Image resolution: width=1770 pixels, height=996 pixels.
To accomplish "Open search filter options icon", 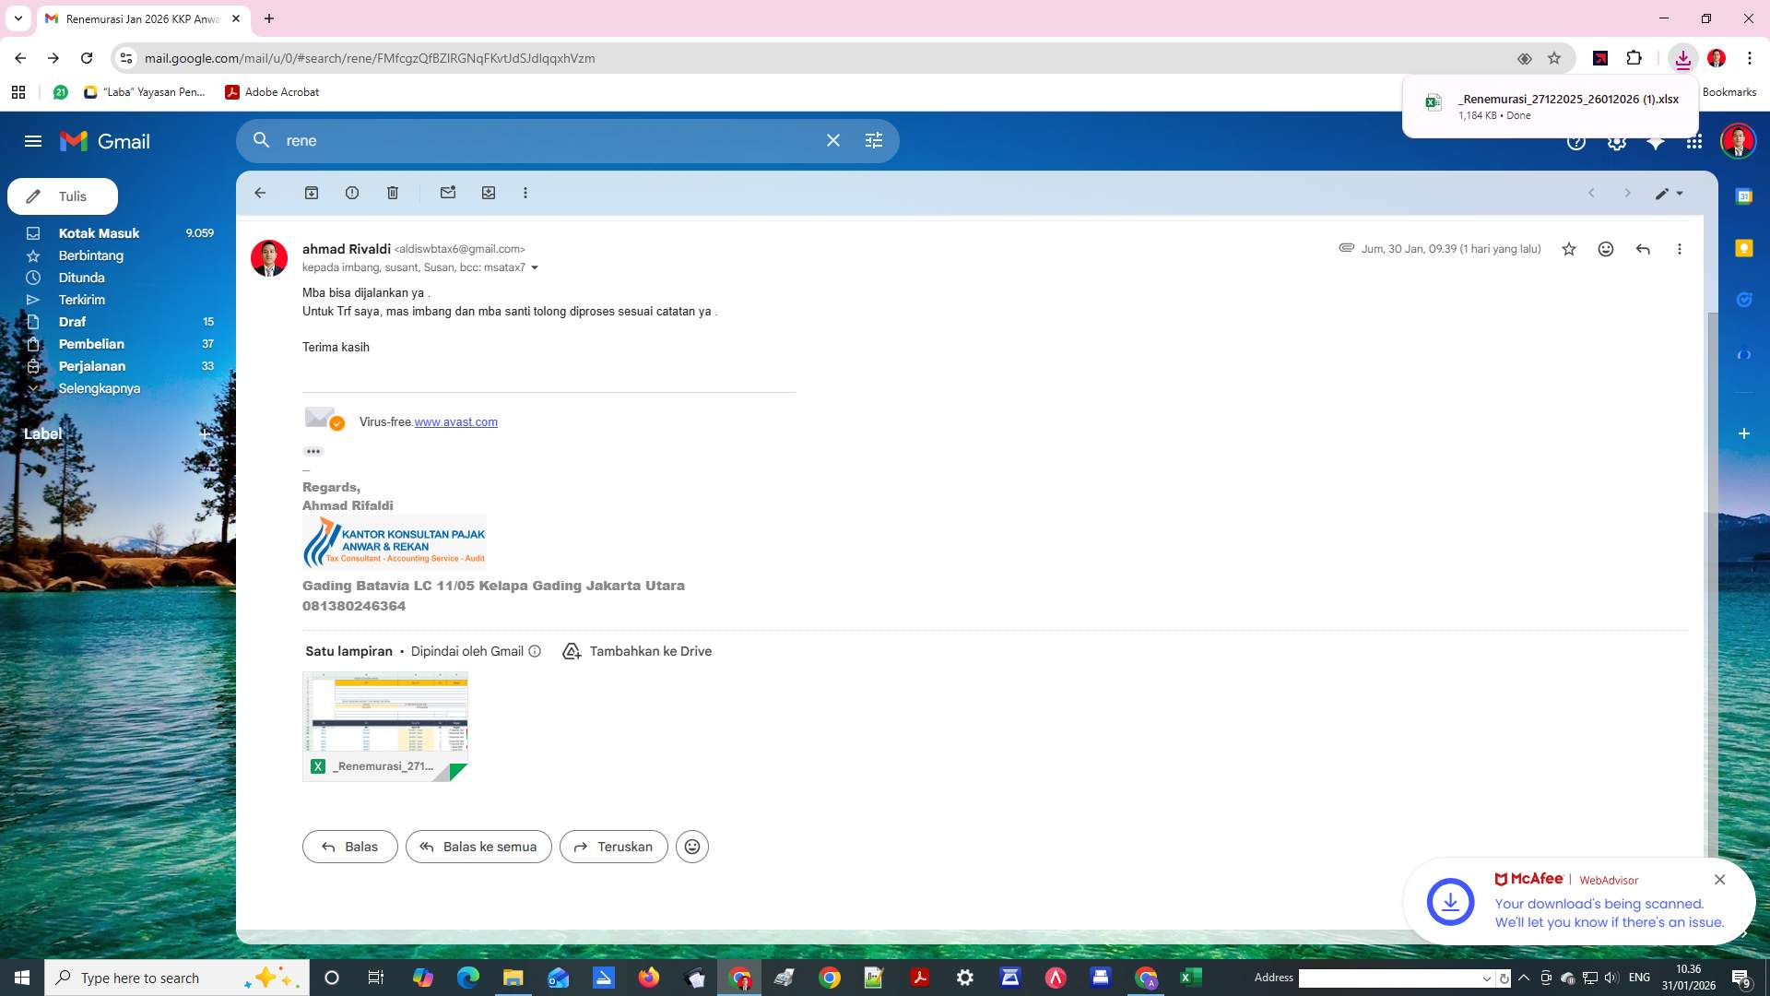I will [x=873, y=140].
